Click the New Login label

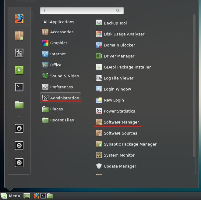(114, 100)
